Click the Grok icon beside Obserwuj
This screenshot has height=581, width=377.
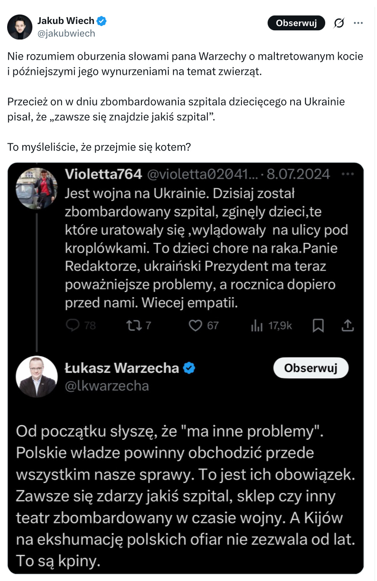coord(339,23)
